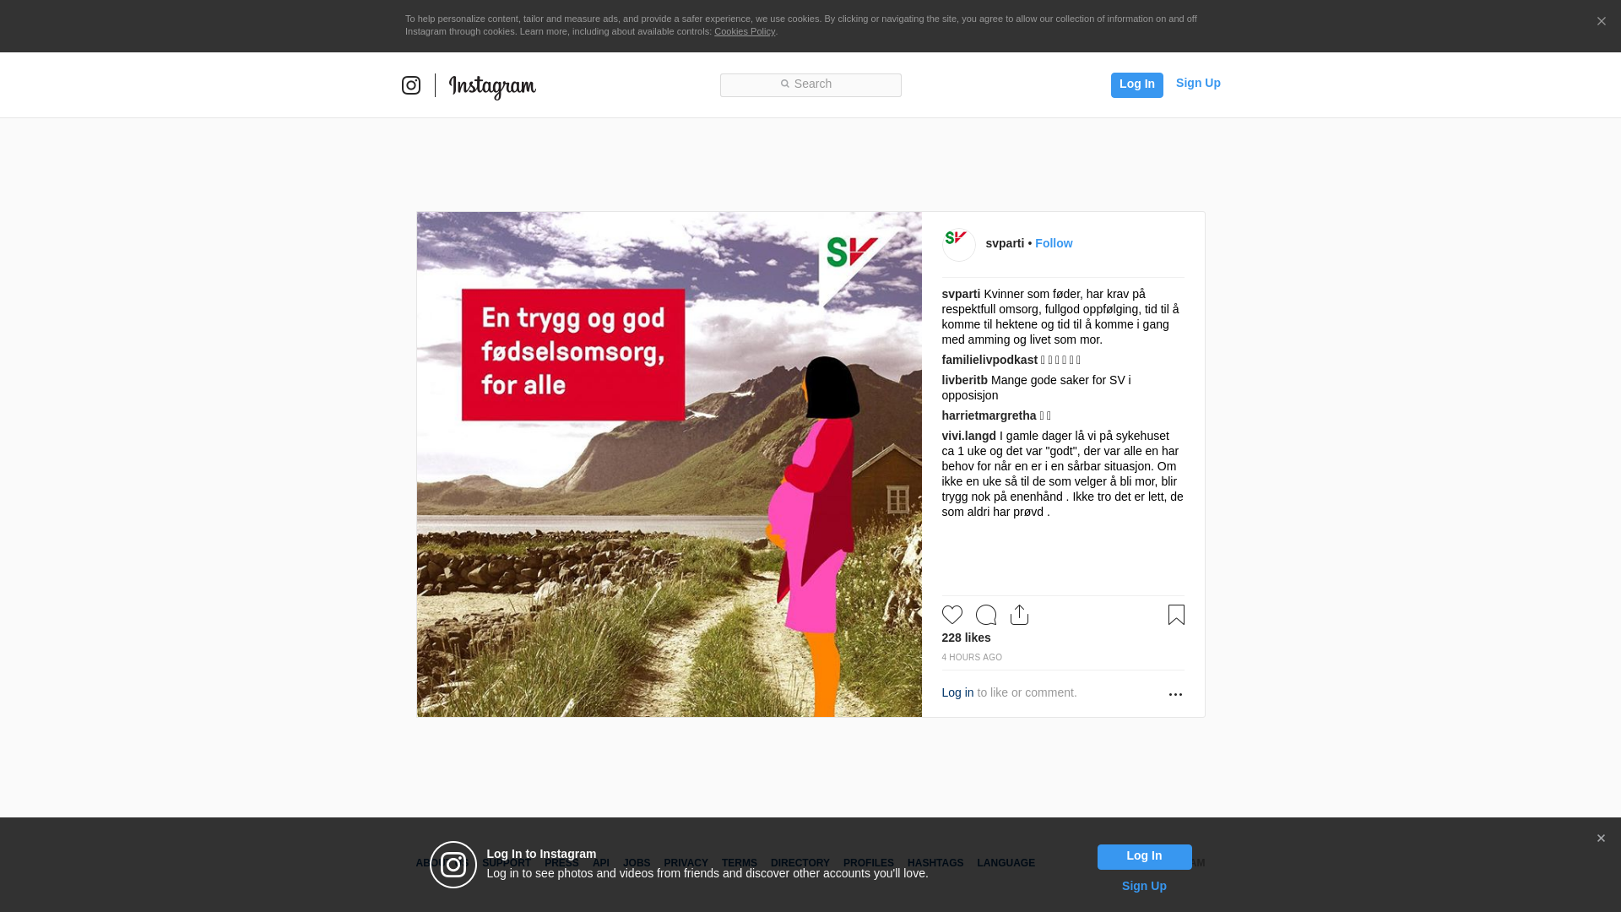This screenshot has height=912, width=1621.
Task: Click Log In button in bottom banner
Action: tap(1144, 856)
